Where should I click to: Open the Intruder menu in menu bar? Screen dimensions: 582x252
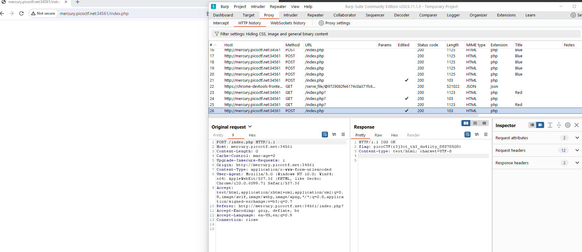[258, 6]
